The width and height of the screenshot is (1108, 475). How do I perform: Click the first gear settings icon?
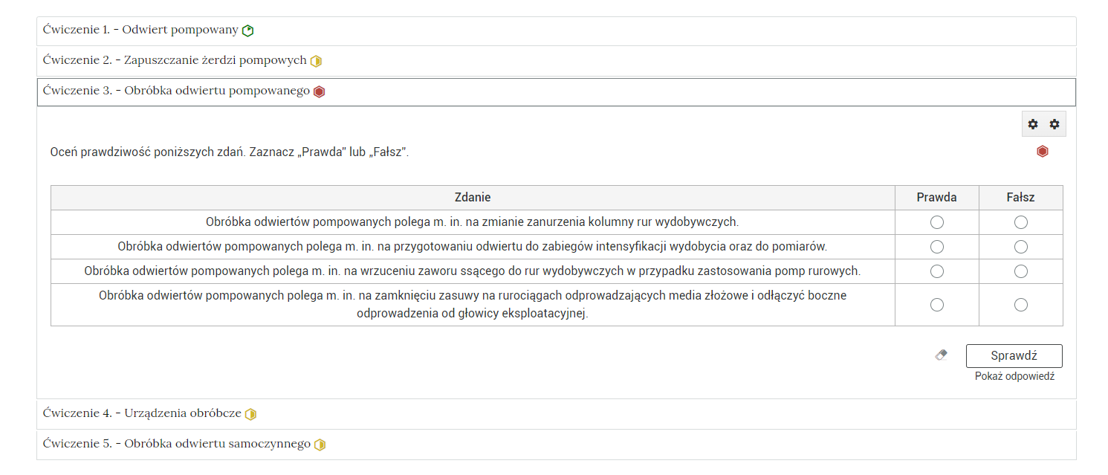(1033, 124)
